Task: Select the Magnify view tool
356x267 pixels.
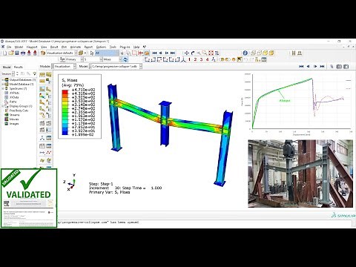Action: 199,53
